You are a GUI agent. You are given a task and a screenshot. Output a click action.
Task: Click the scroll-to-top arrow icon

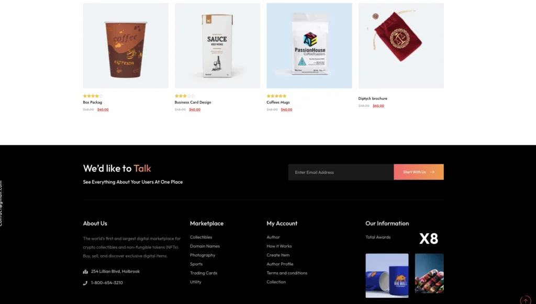[x=526, y=300]
